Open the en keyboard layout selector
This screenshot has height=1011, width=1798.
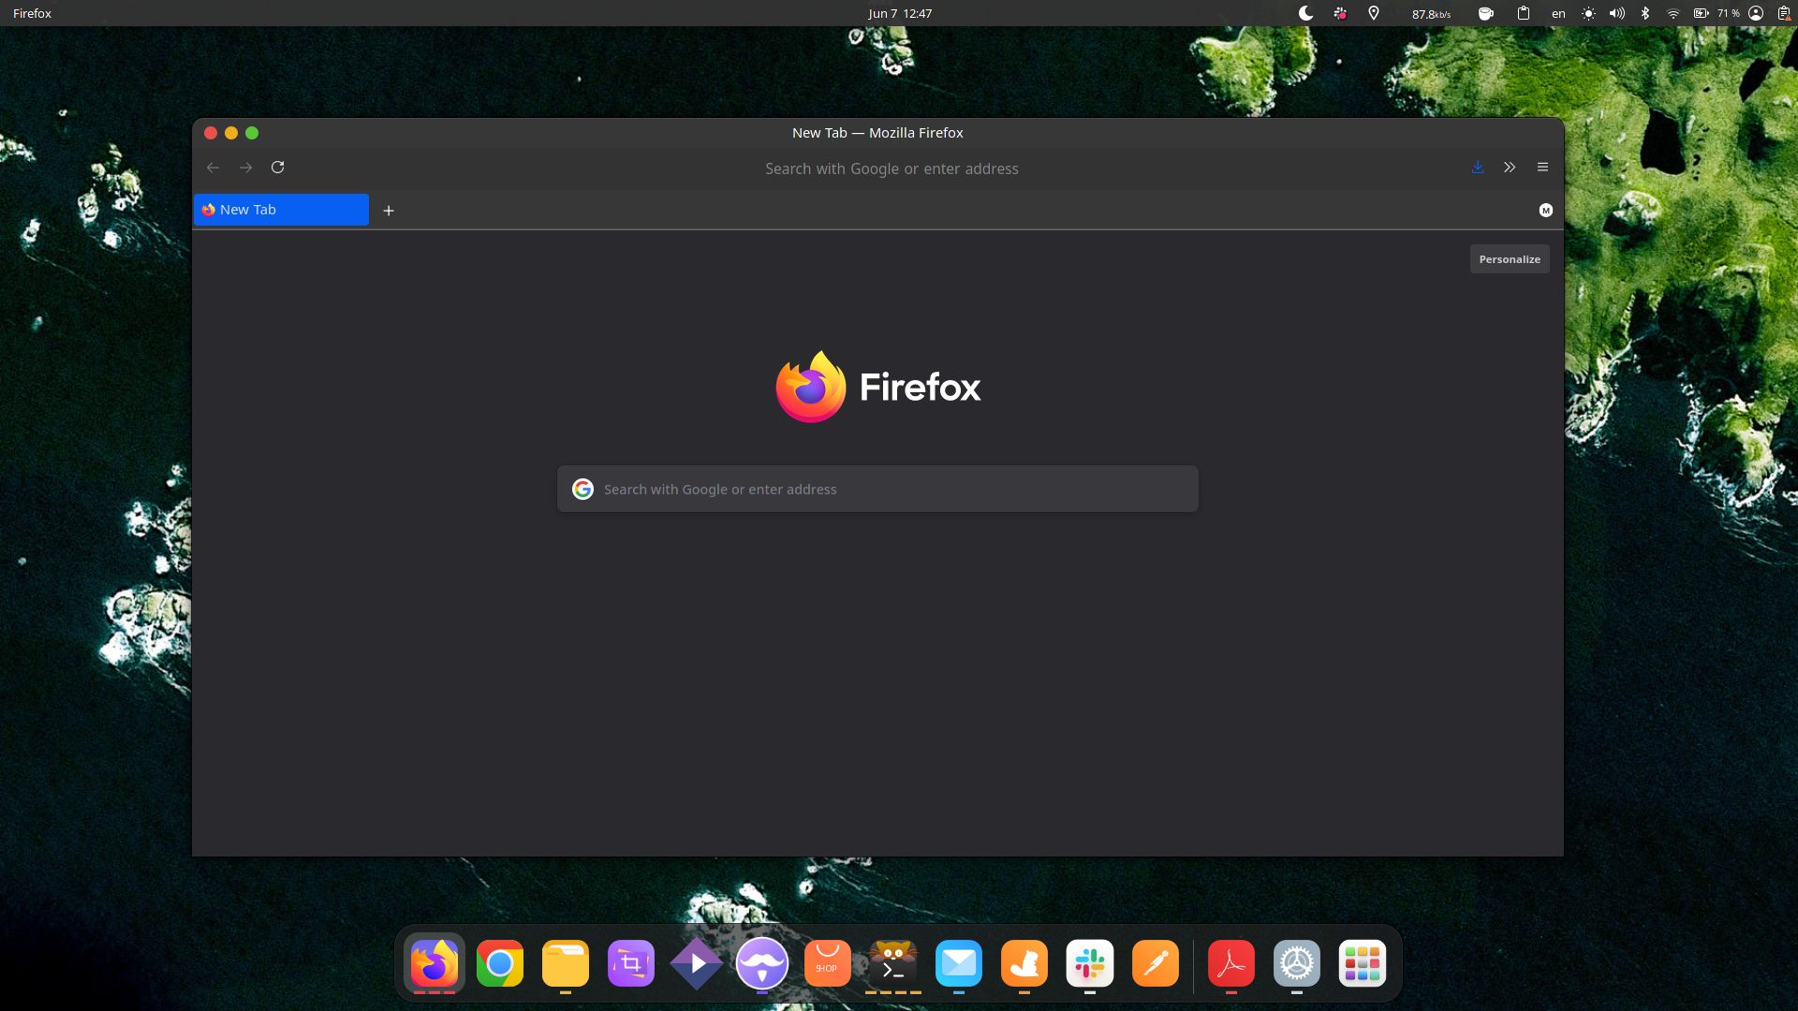[1557, 13]
